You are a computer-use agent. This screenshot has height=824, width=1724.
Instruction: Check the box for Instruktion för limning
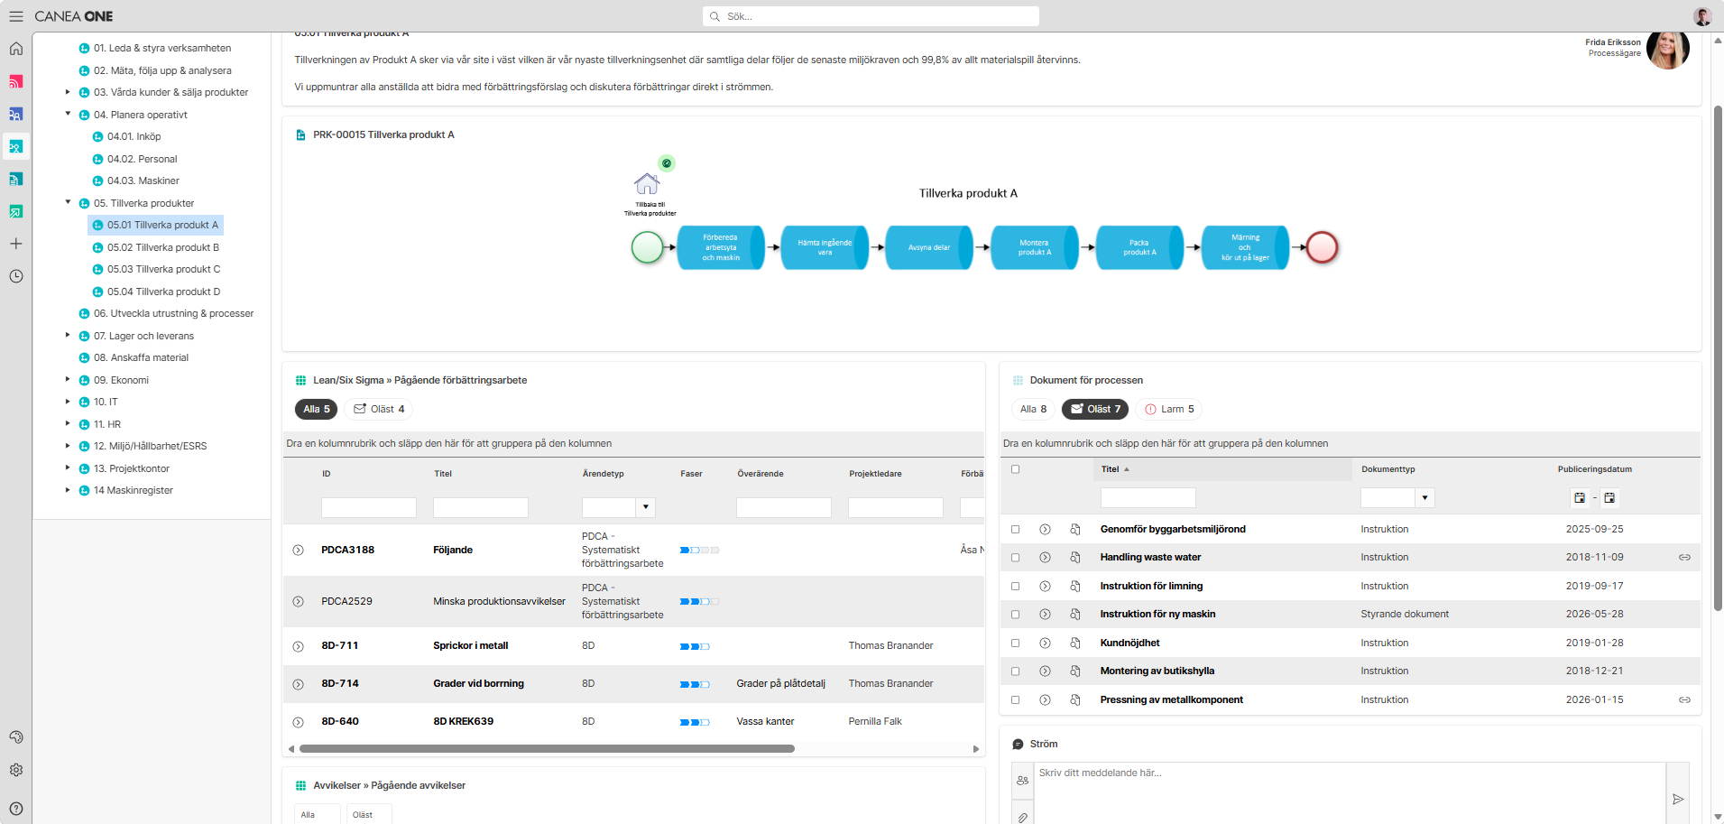point(1016,587)
